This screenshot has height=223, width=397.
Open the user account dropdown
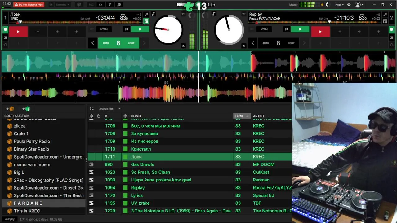[359, 5]
